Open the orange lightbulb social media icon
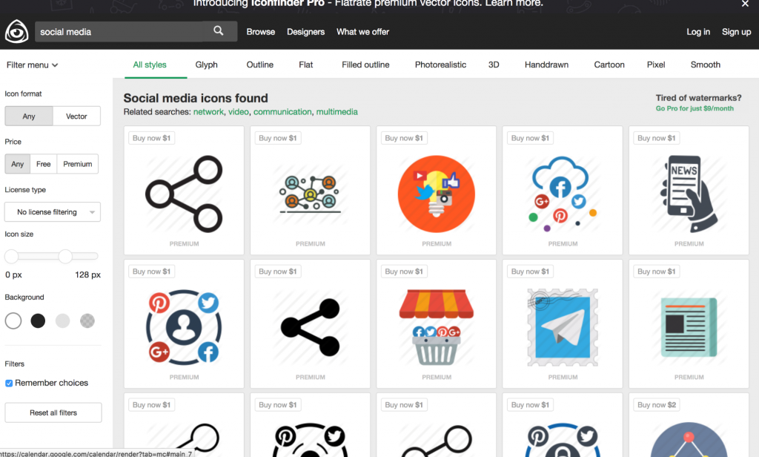 coord(436,194)
